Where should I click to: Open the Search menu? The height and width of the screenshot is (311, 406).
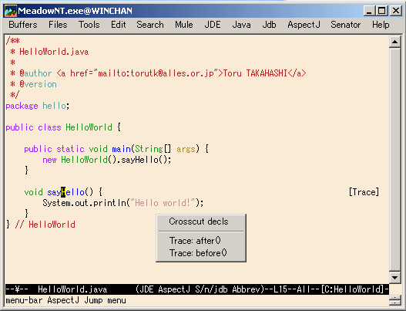[x=150, y=25]
